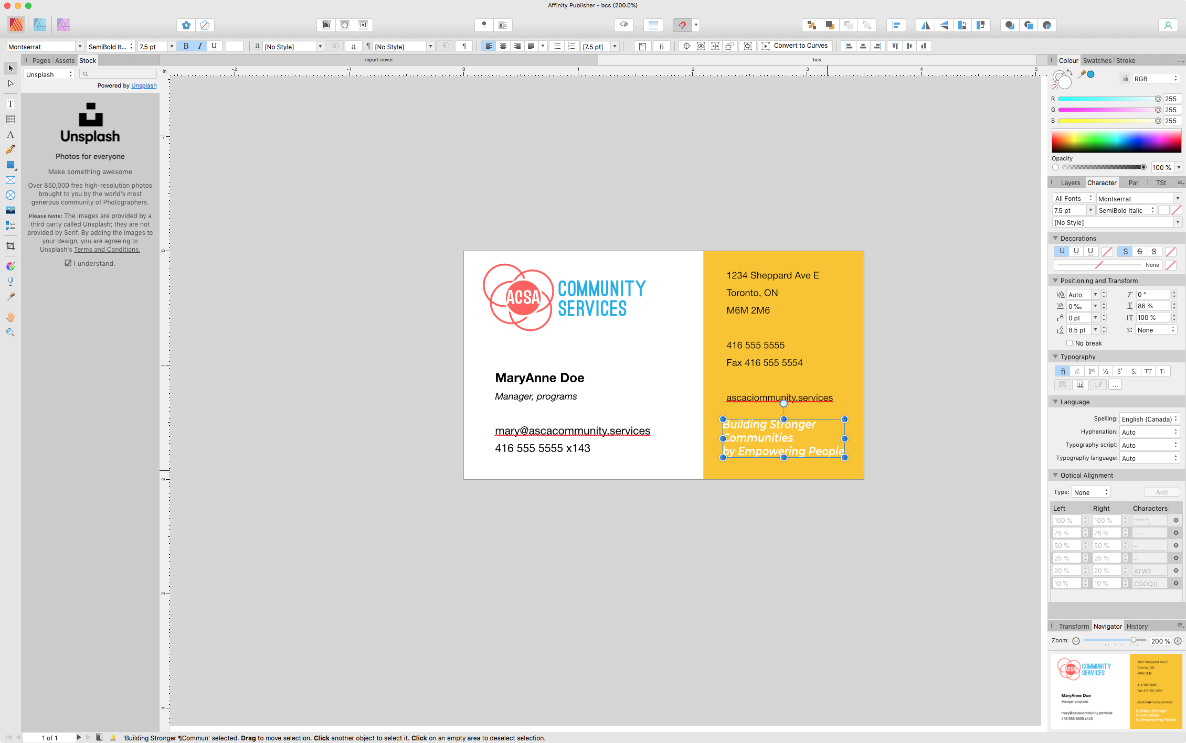This screenshot has width=1186, height=743.
Task: Uncheck the 'I understand' checkbox
Action: [68, 263]
